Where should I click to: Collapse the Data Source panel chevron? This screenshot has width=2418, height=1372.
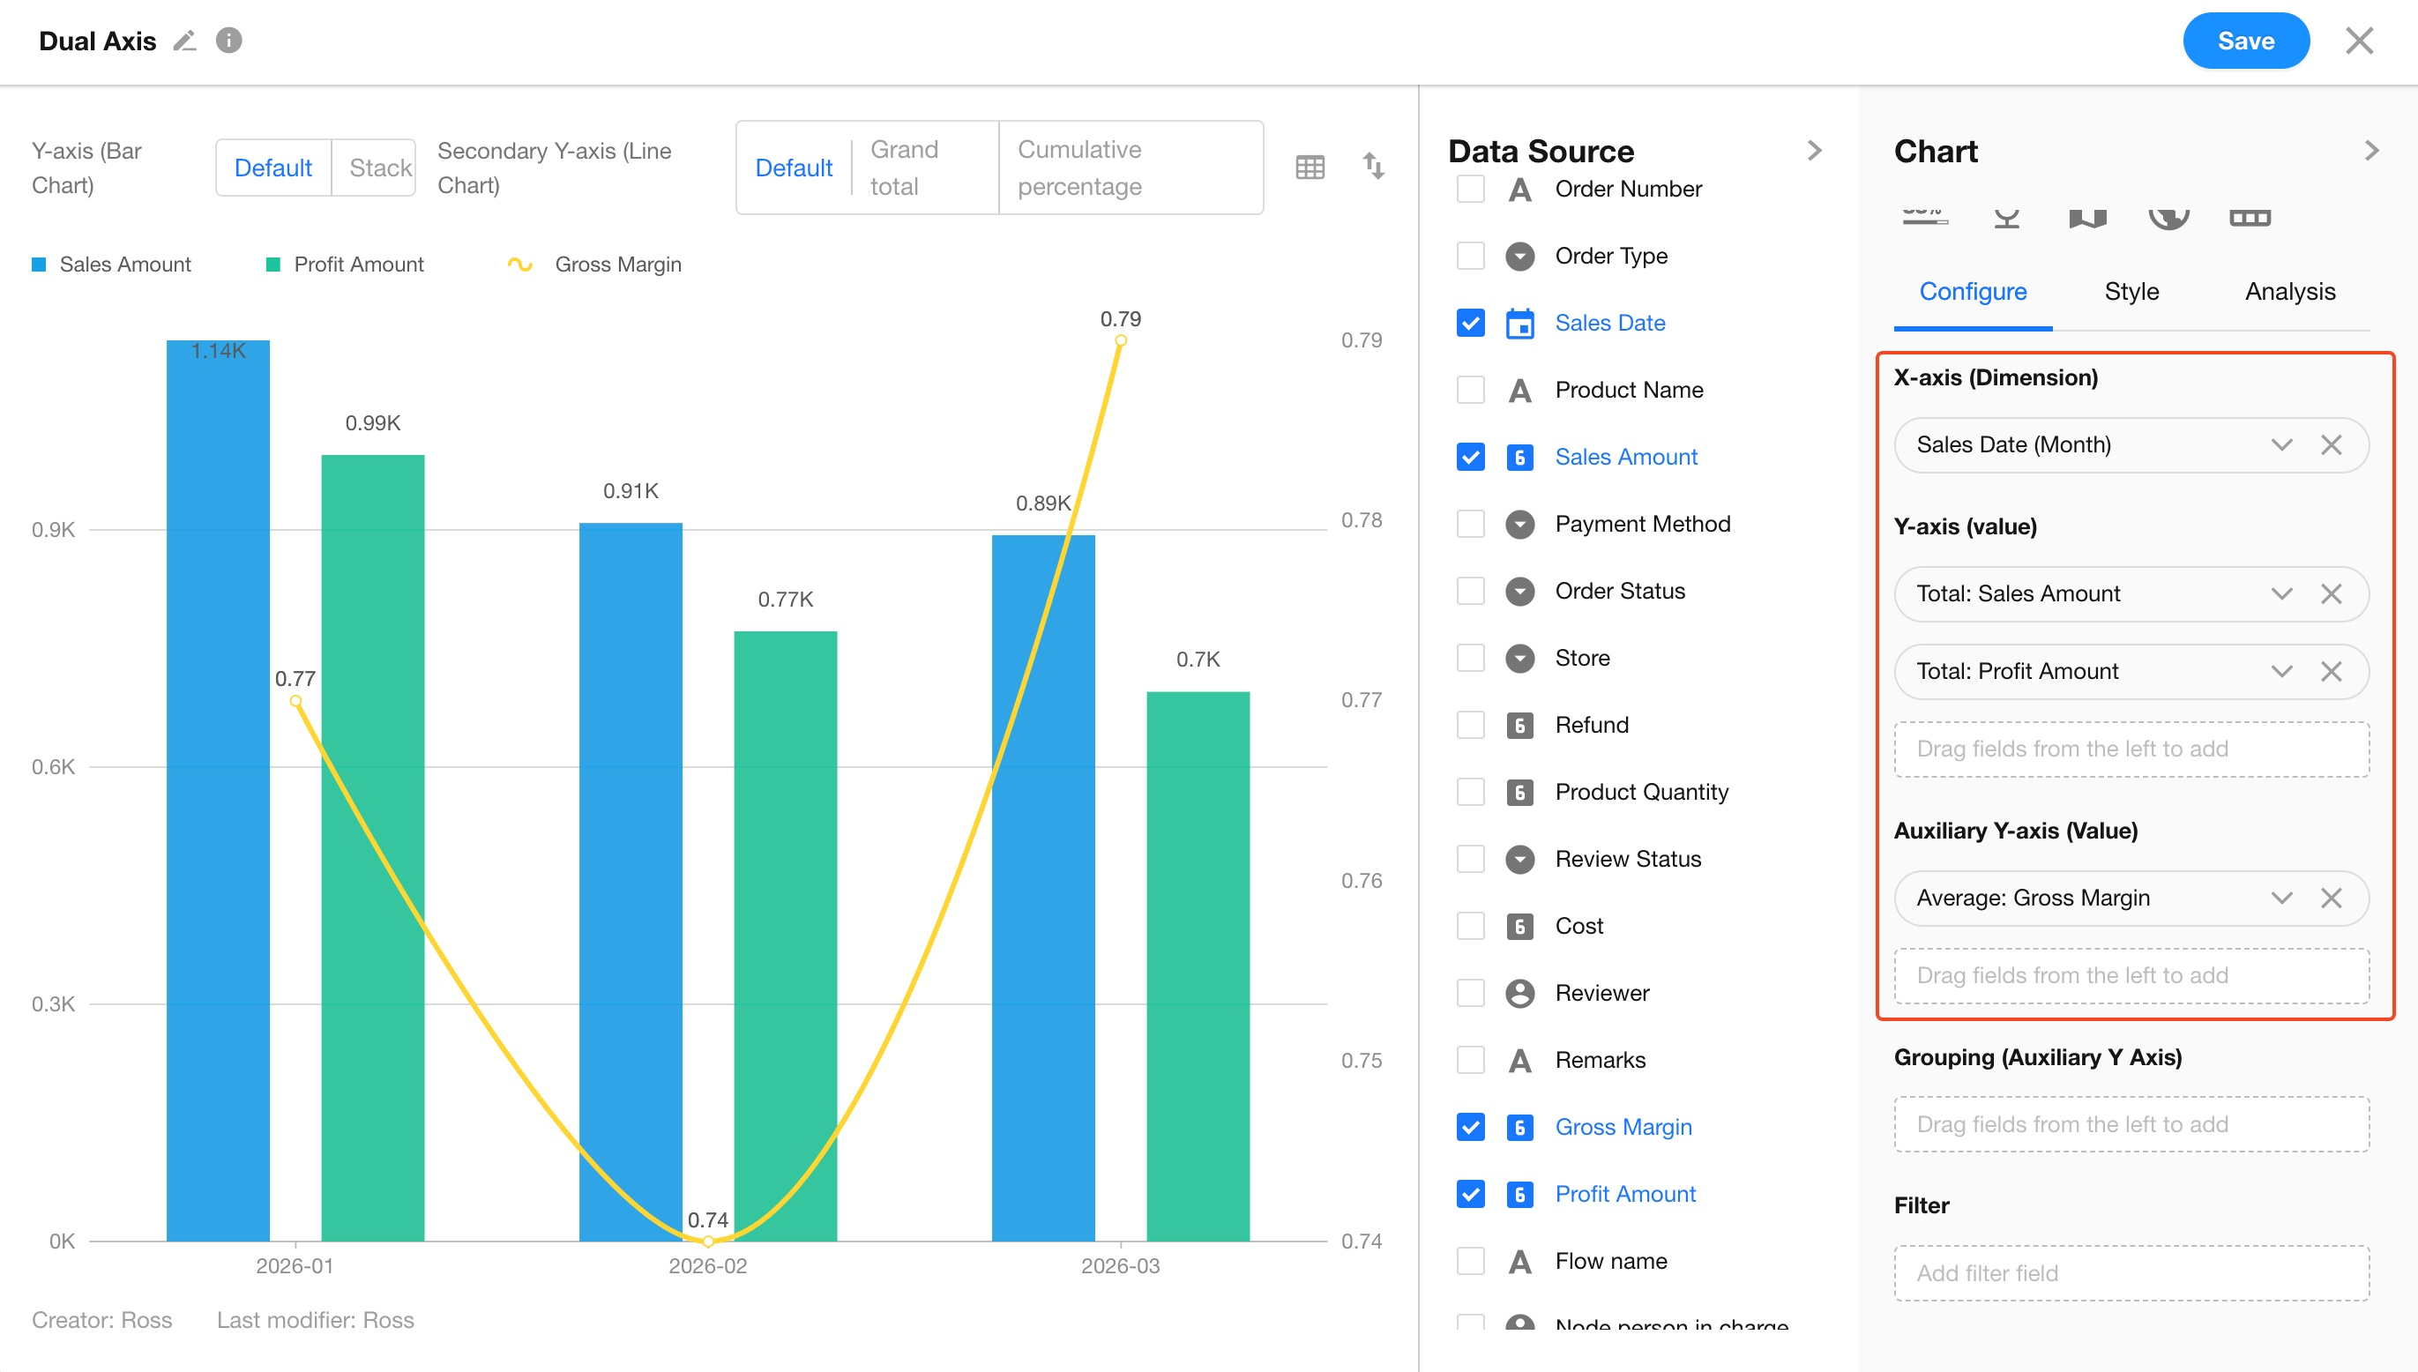coord(1815,151)
